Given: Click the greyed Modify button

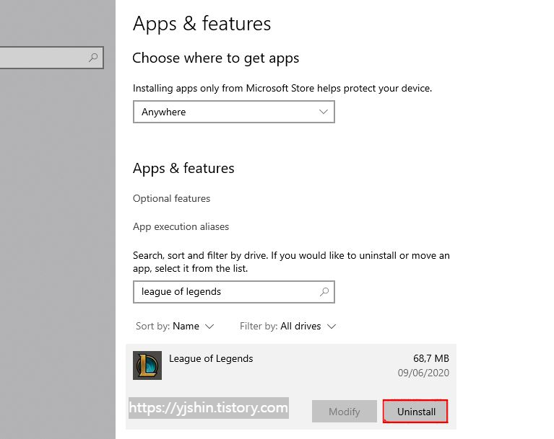Looking at the screenshot, I should tap(344, 411).
